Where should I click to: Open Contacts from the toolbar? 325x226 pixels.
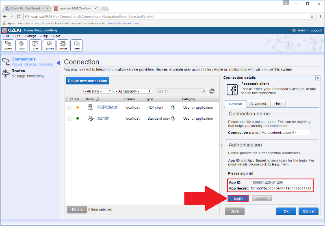click(x=49, y=45)
